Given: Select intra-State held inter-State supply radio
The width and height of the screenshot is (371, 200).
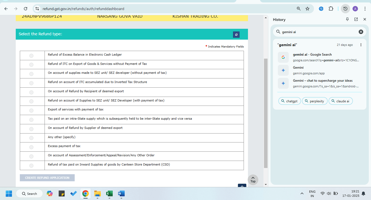Looking at the screenshot, I should [x=31, y=120].
